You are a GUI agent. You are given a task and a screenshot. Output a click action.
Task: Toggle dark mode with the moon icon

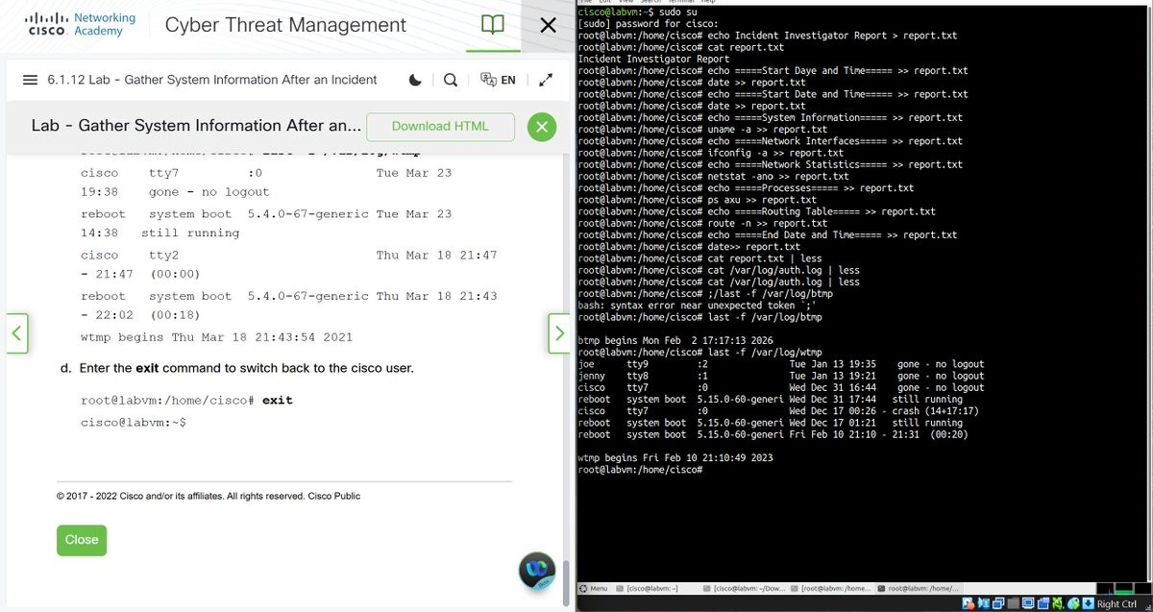[x=415, y=80]
